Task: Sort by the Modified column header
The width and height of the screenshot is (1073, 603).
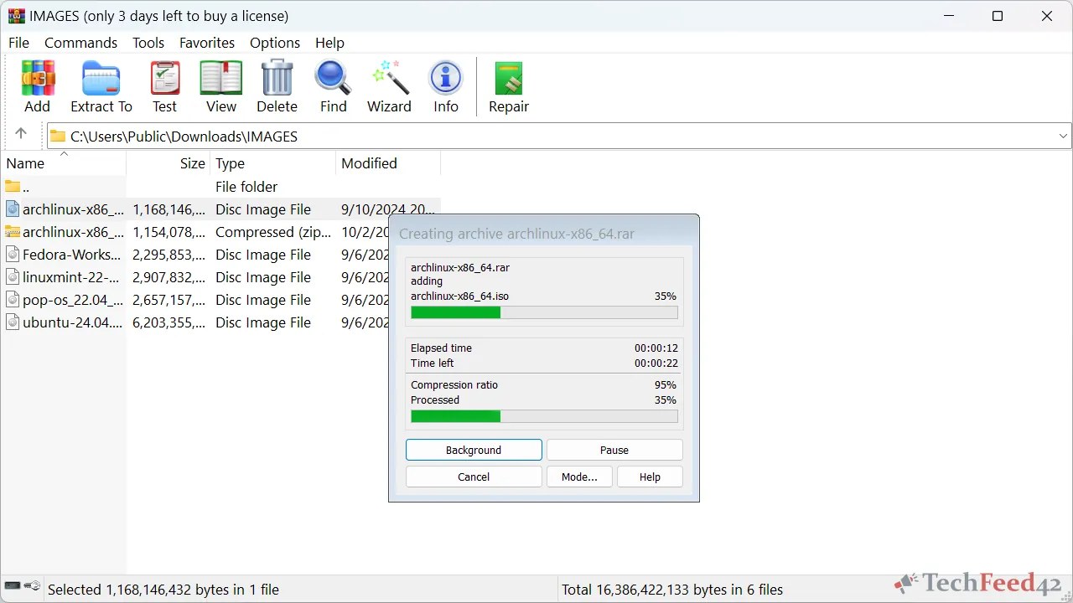Action: click(388, 163)
